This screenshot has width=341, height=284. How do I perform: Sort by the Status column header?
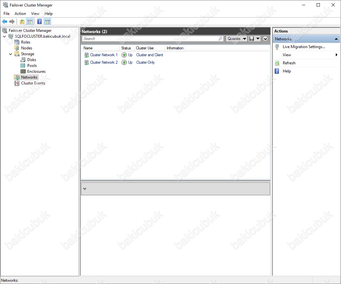tap(126, 48)
